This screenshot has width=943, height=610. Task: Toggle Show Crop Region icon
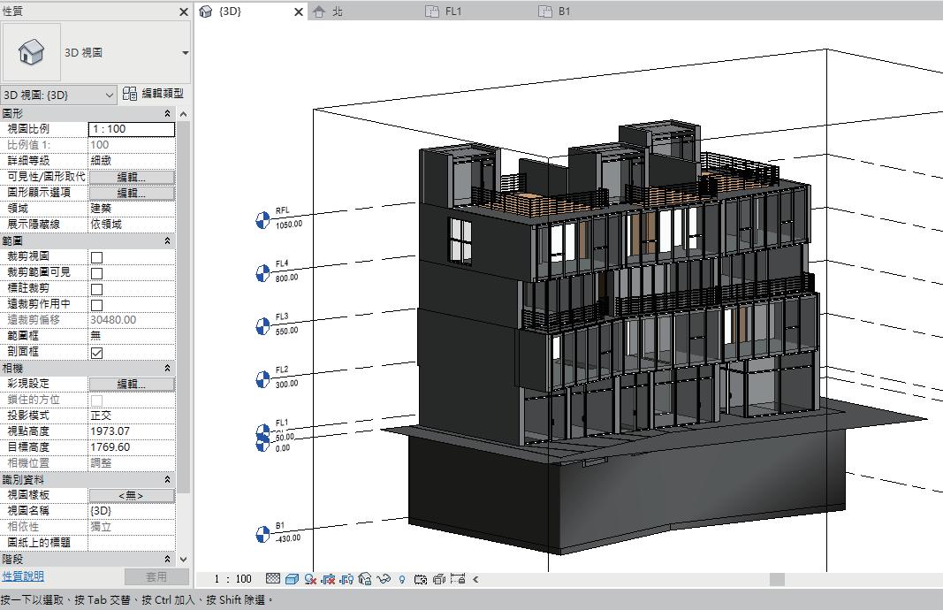346,579
